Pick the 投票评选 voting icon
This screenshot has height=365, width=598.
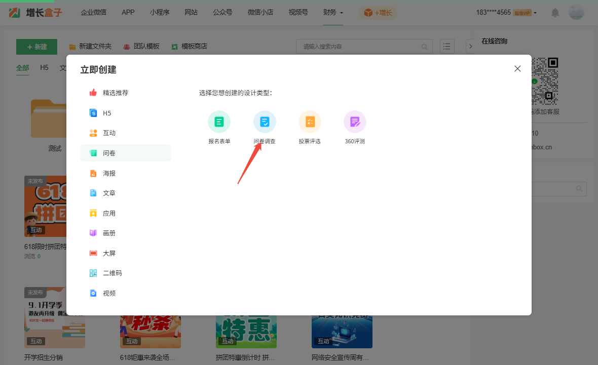tap(310, 122)
